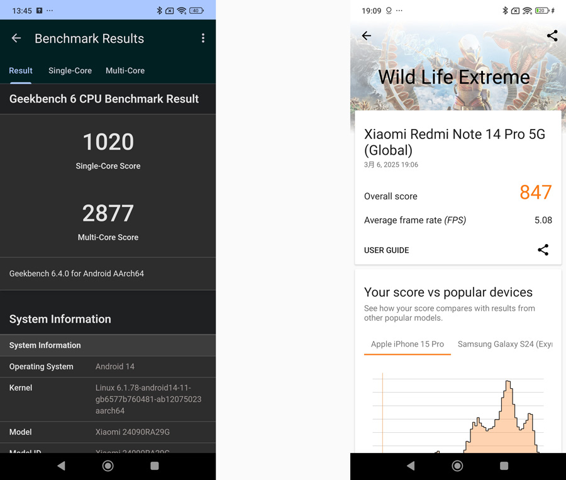Viewport: 566px width, 480px height.
Task: Tap the 19:09 clock in the 3DMark status bar
Action: click(372, 11)
